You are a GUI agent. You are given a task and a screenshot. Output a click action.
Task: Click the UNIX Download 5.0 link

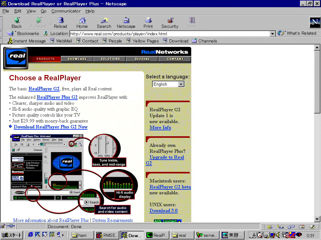point(164,211)
